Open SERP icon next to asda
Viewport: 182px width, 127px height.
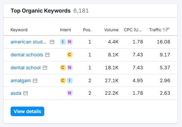(x=26, y=93)
